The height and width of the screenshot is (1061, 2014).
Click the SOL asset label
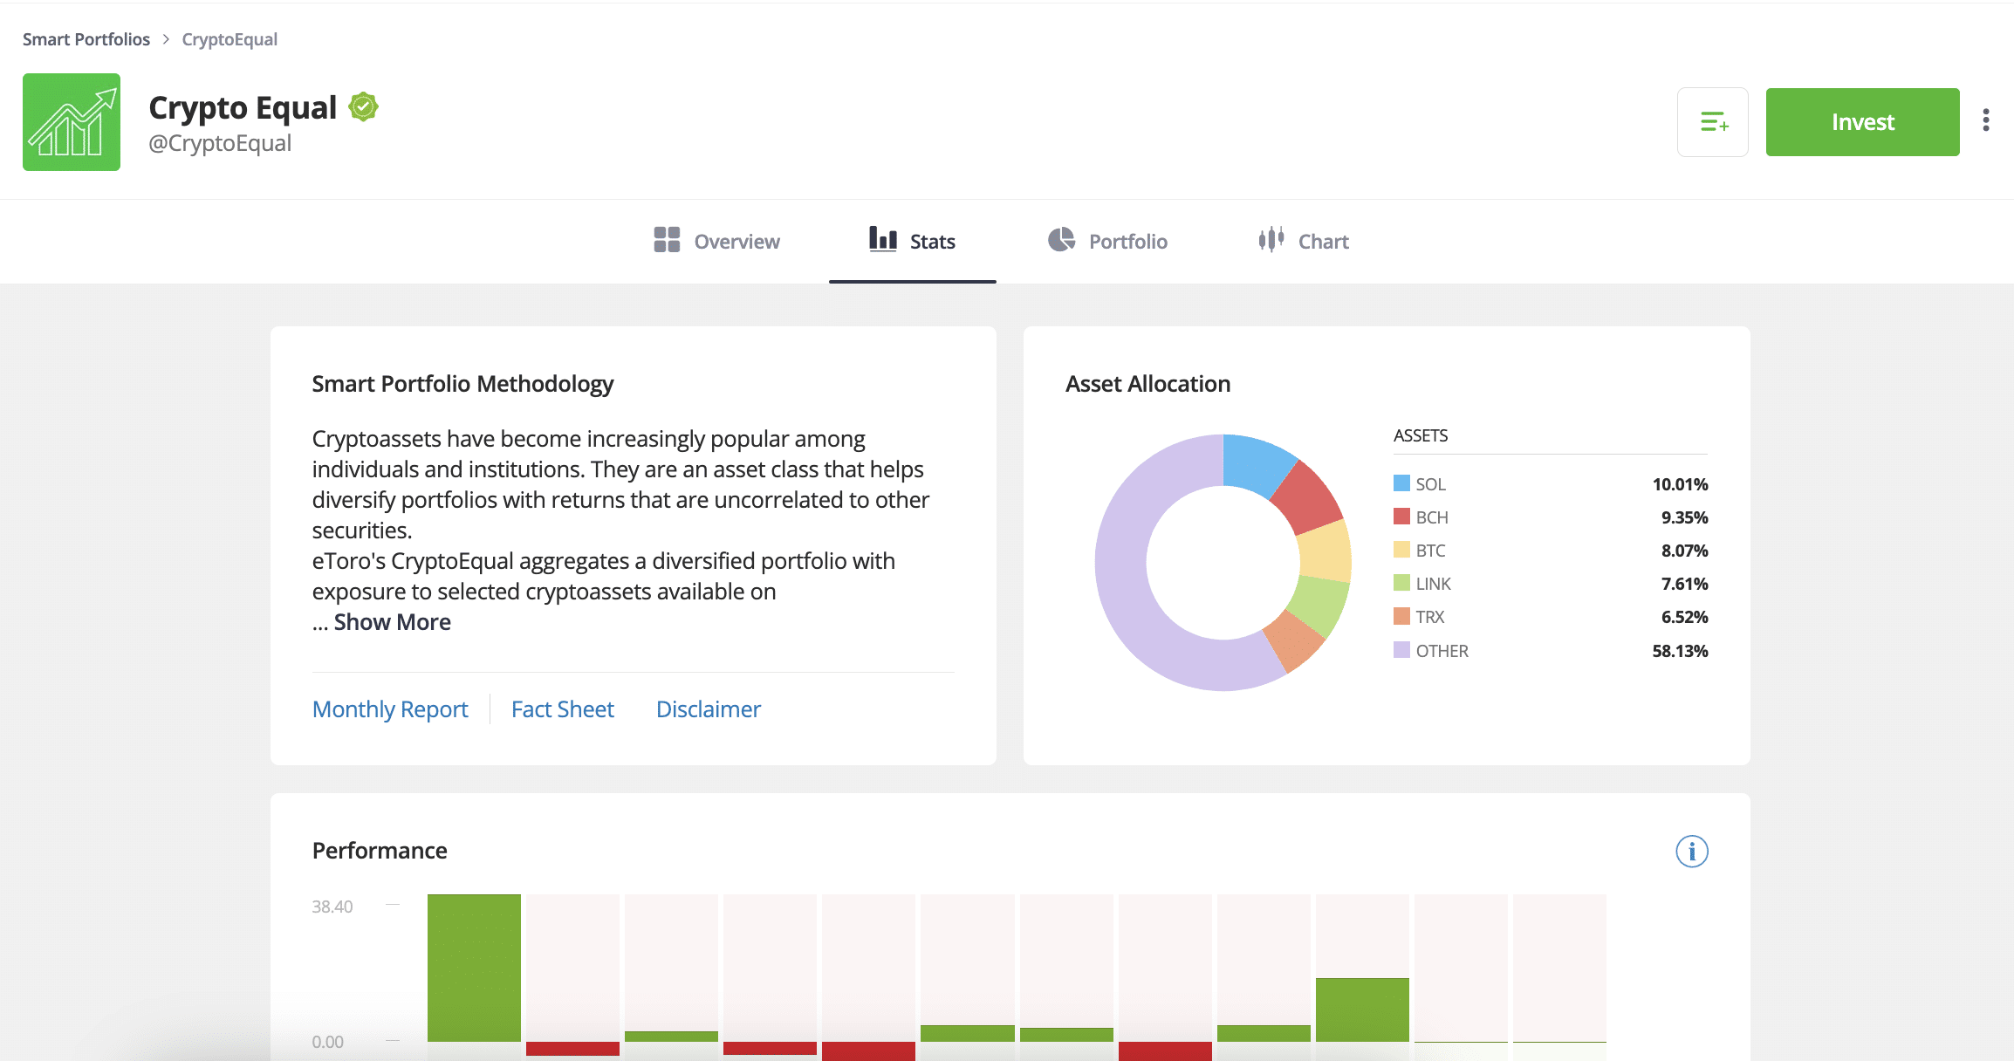pos(1430,484)
